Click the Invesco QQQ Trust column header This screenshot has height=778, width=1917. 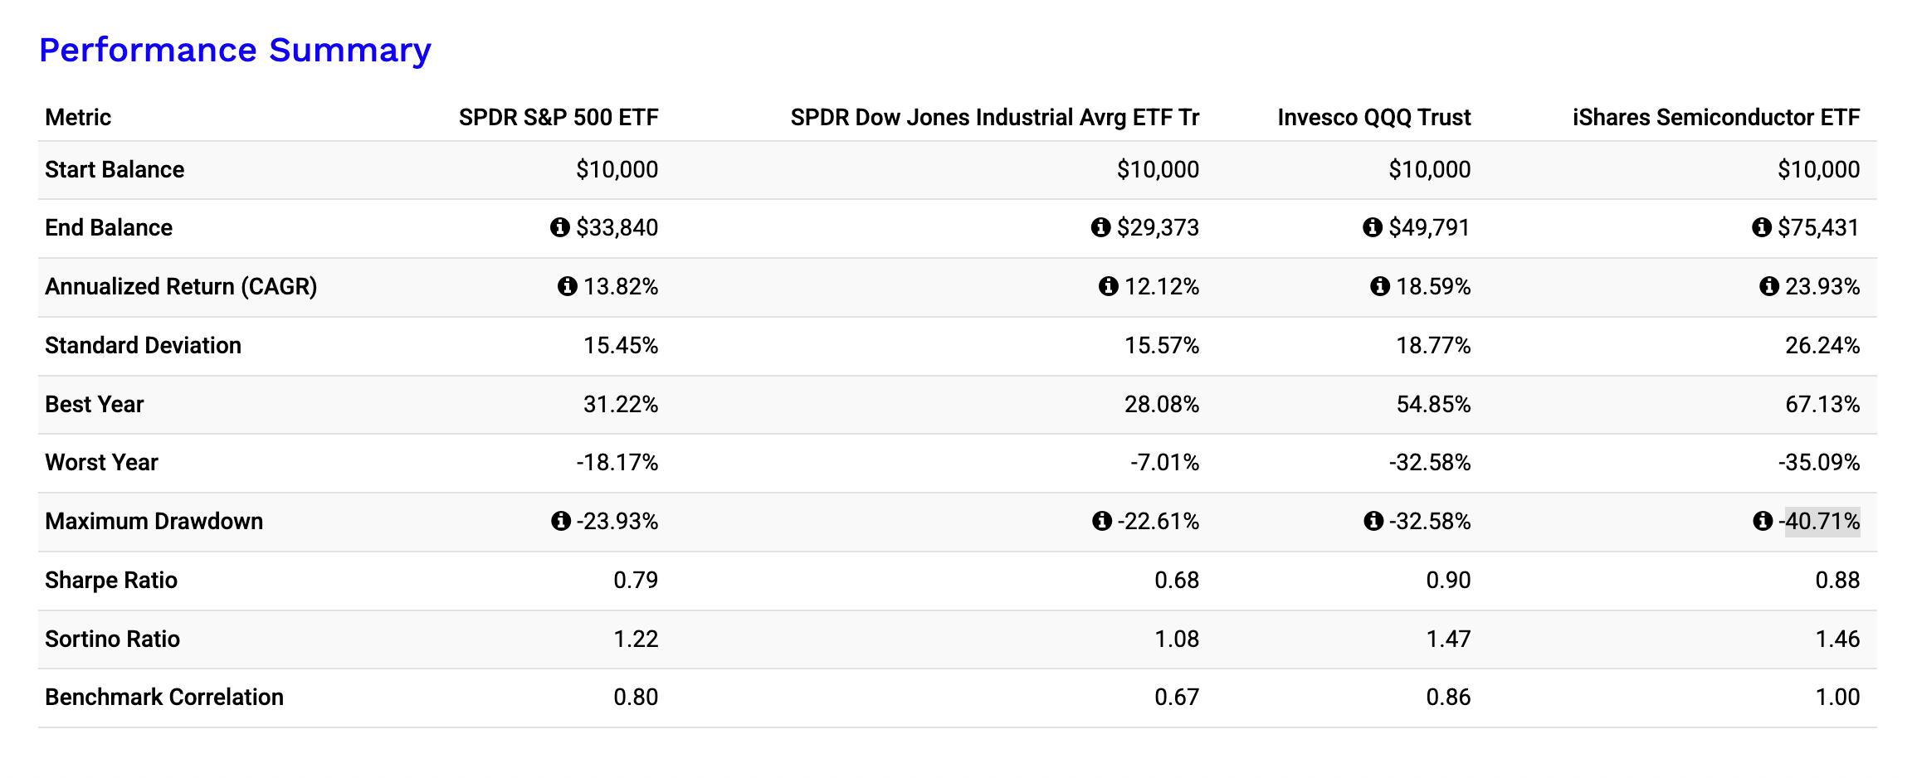1373,118
